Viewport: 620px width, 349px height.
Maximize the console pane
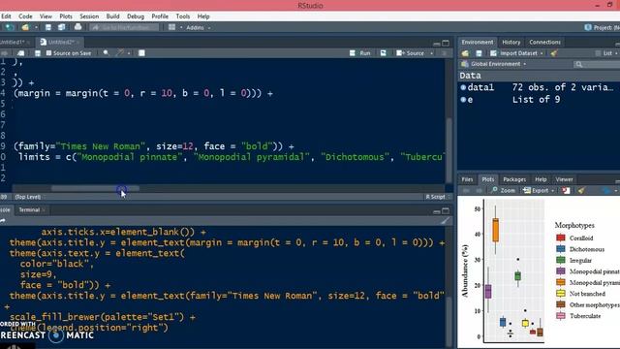click(x=446, y=210)
